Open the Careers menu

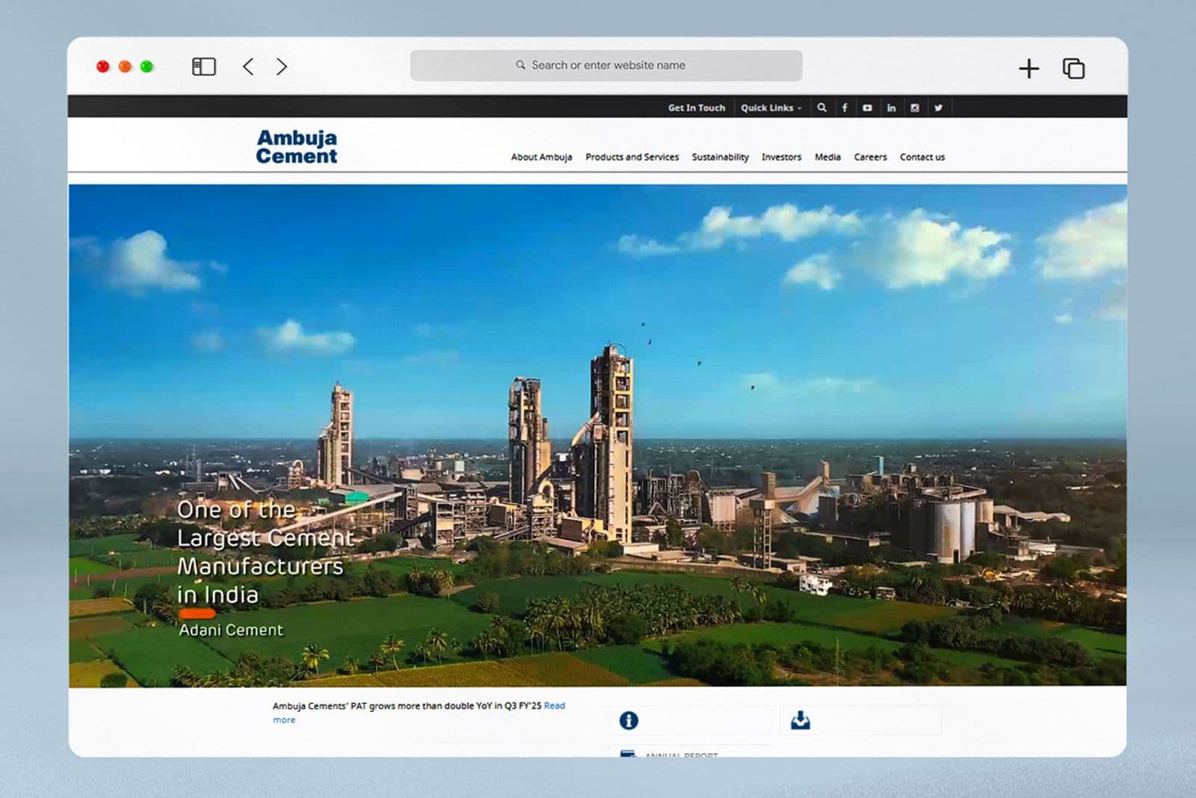[870, 157]
